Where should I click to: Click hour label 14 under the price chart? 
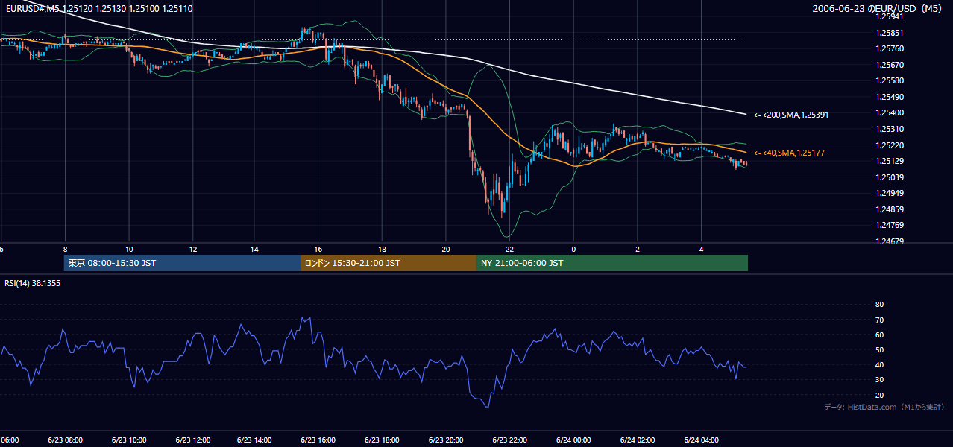[x=255, y=249]
